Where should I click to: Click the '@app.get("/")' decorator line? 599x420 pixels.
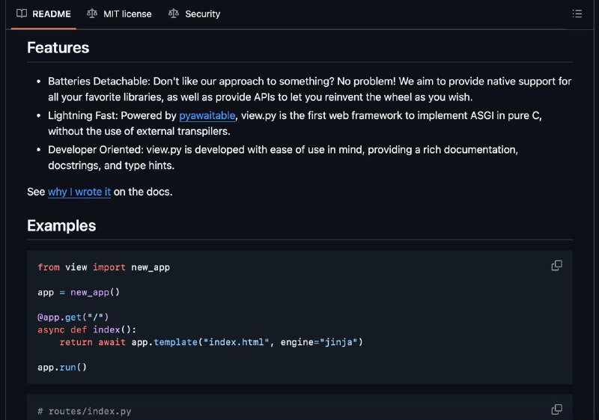coord(73,317)
